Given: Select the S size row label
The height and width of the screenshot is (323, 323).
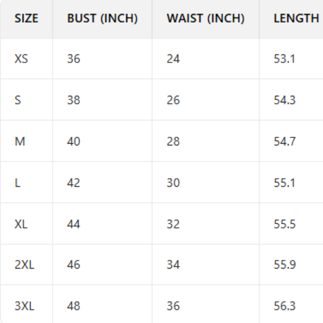Looking at the screenshot, I should (x=18, y=100).
